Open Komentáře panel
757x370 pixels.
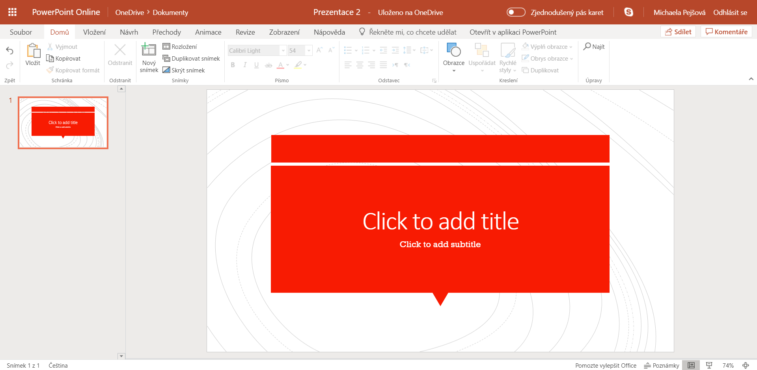tap(726, 31)
